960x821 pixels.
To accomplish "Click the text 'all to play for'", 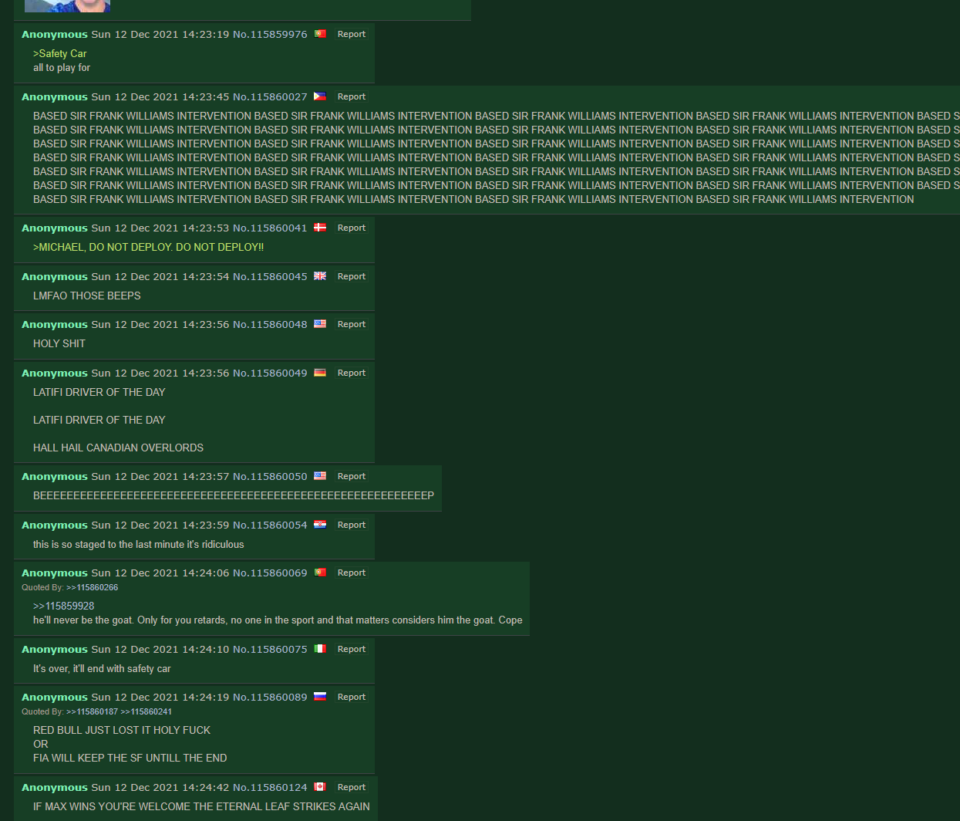I will tap(62, 67).
